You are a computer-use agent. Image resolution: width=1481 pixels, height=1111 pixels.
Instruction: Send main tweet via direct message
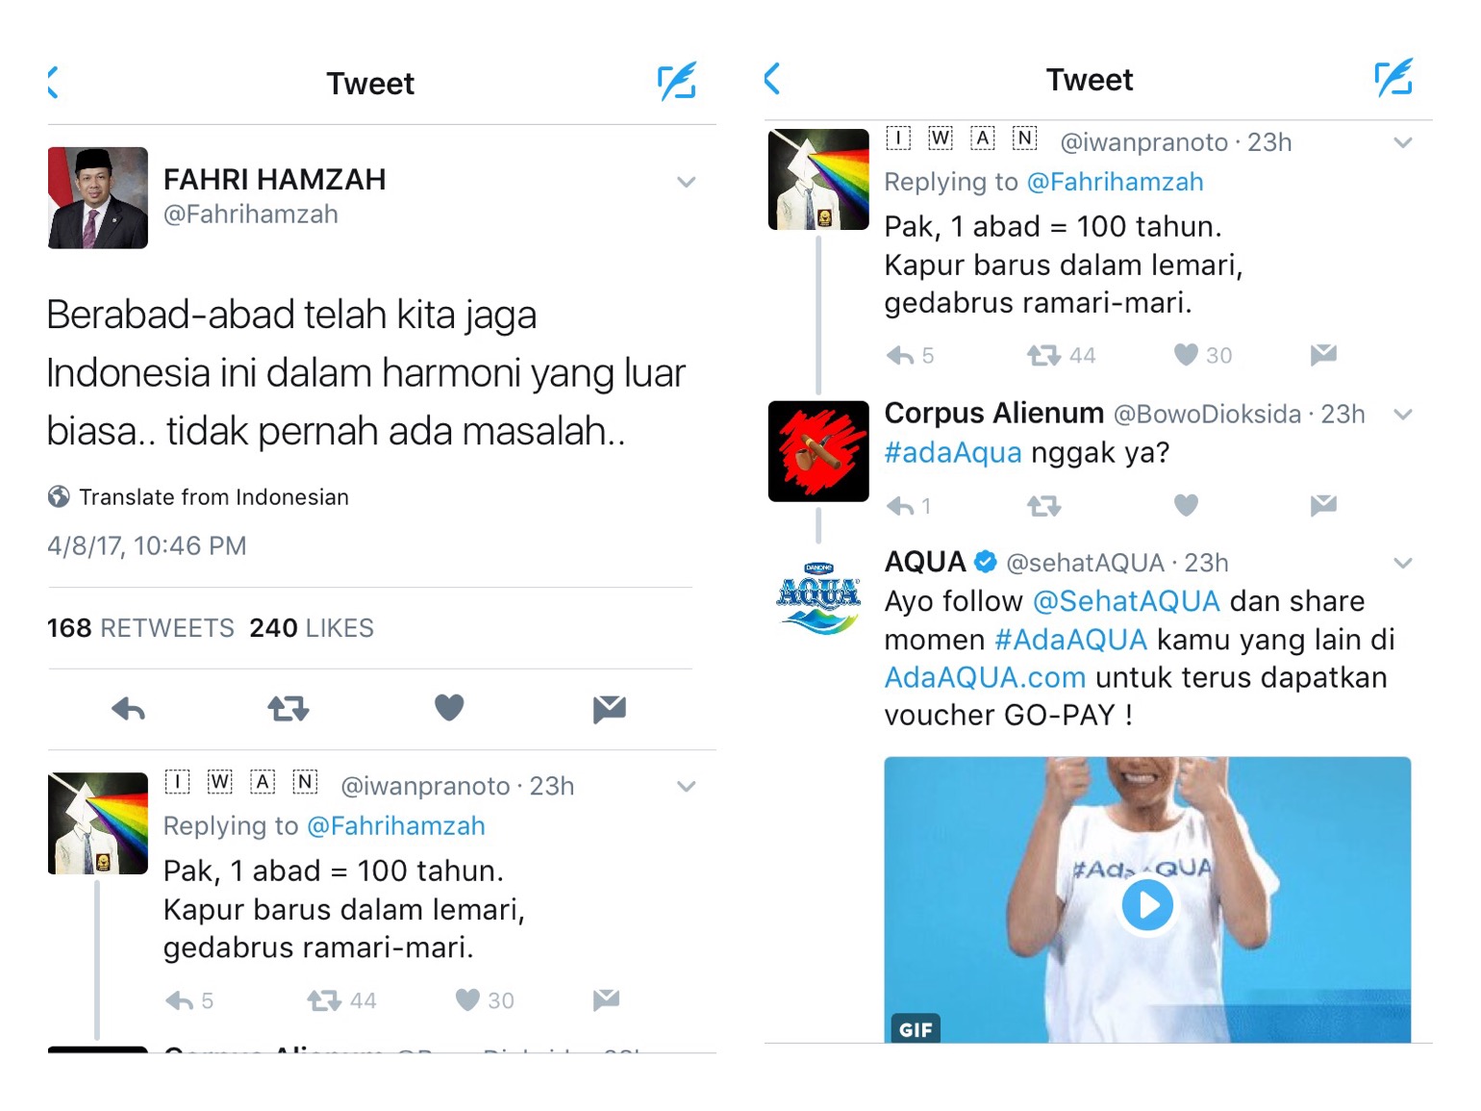pyautogui.click(x=610, y=710)
